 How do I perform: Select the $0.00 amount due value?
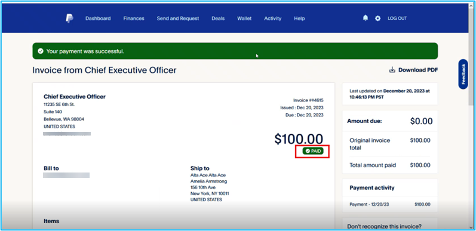click(x=422, y=121)
